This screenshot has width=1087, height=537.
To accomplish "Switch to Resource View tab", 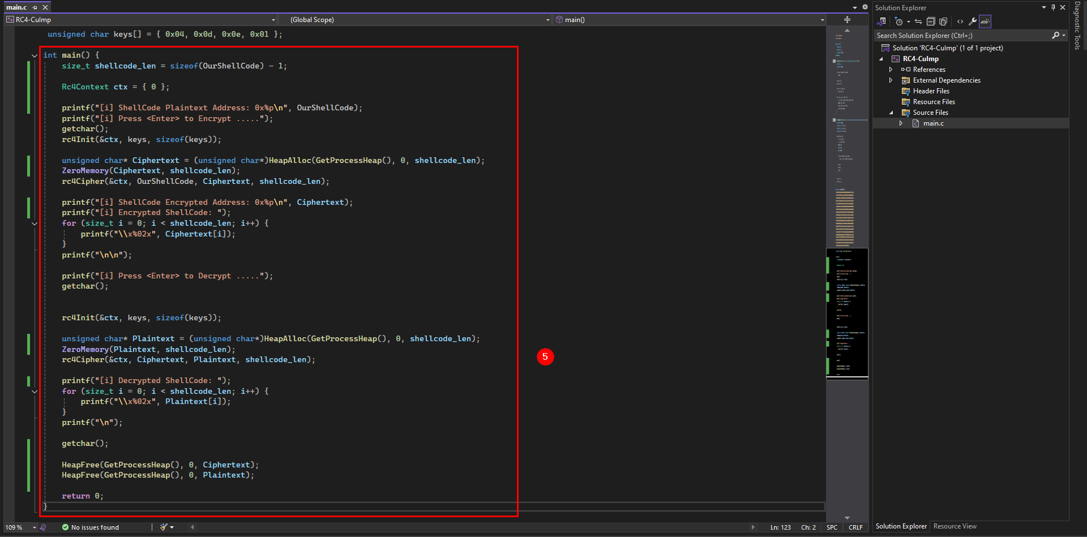I will coord(955,526).
